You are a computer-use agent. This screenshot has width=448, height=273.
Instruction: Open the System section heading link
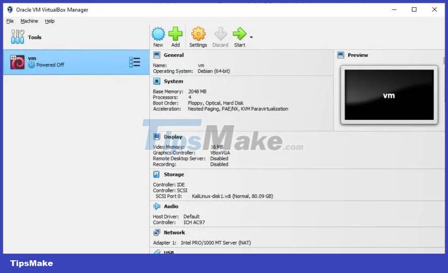(174, 81)
